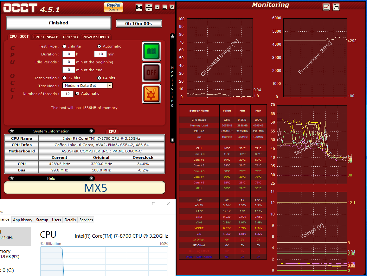Click the +12V sensor row

tap(223, 211)
